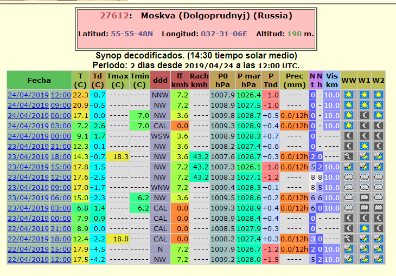Click altitude value 190

[x=295, y=34]
